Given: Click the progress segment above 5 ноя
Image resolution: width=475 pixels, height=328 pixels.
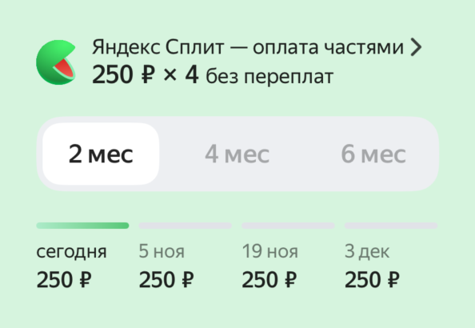Looking at the screenshot, I should [x=185, y=226].
